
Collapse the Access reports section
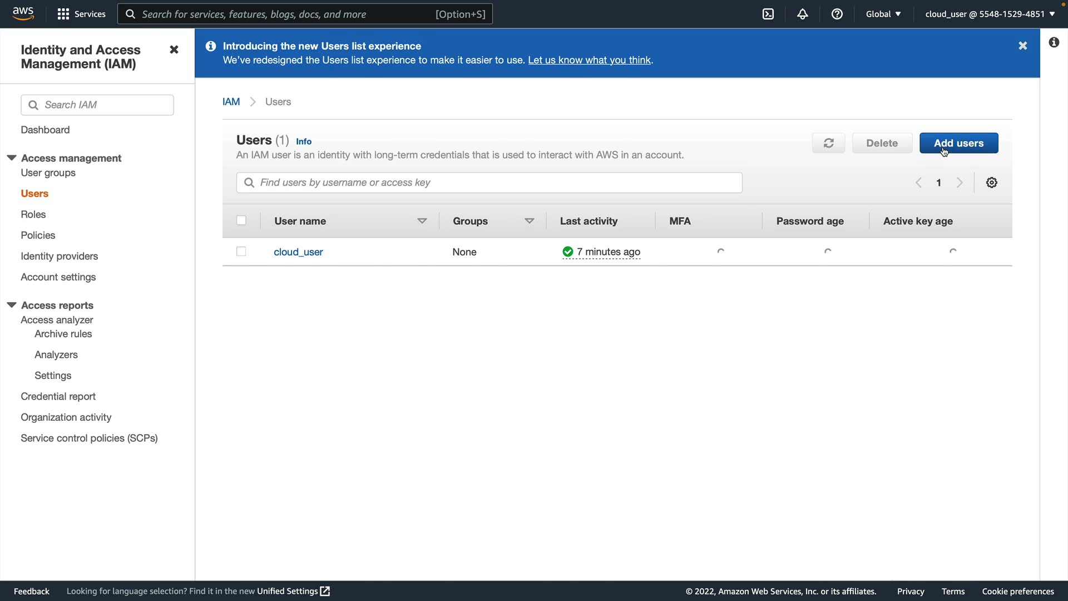coord(12,305)
